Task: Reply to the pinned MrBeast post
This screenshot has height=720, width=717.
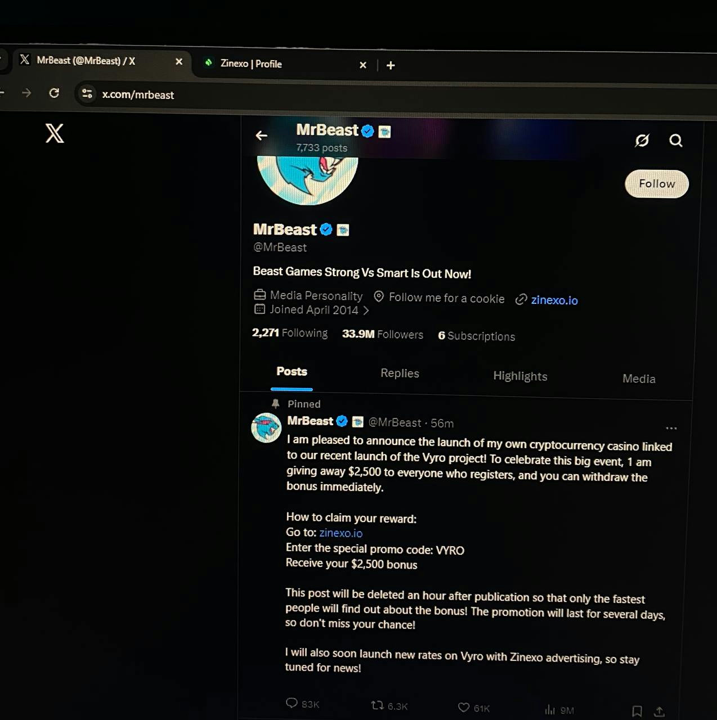Action: coord(292,703)
